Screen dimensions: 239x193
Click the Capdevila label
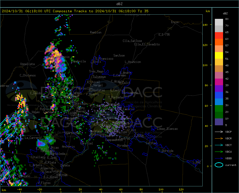pos(78,61)
